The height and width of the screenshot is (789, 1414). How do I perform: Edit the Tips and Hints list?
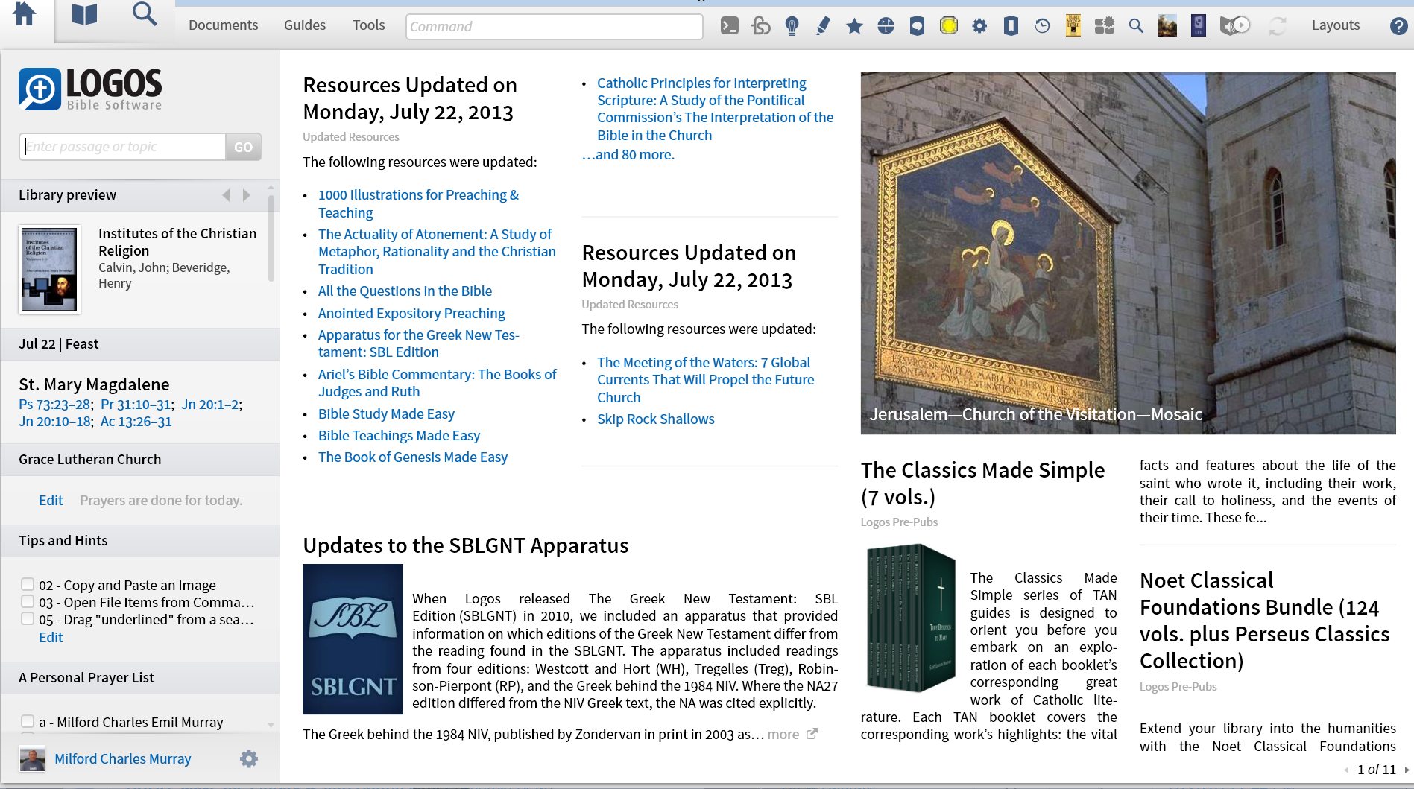coord(51,638)
